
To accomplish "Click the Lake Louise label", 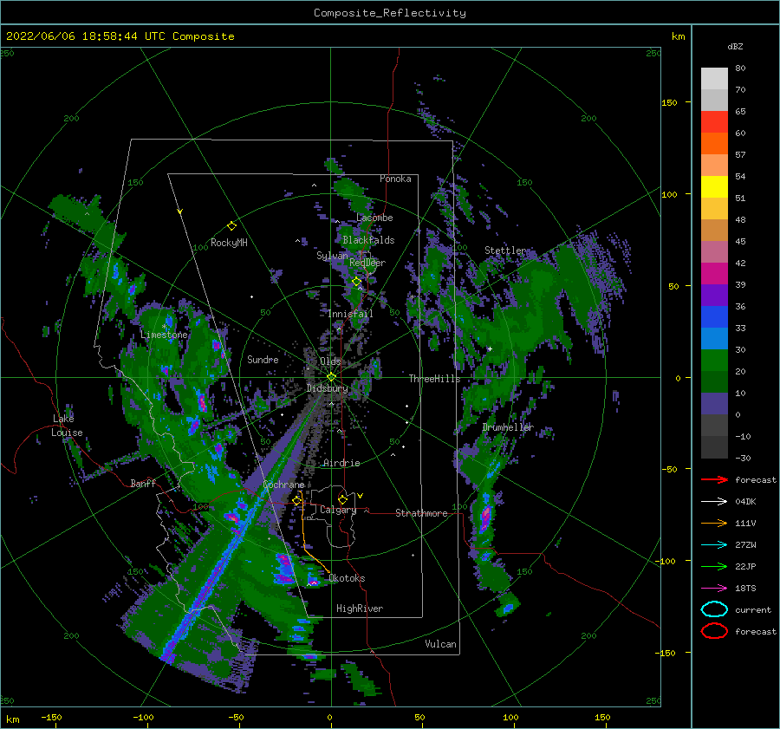I will coord(67,426).
